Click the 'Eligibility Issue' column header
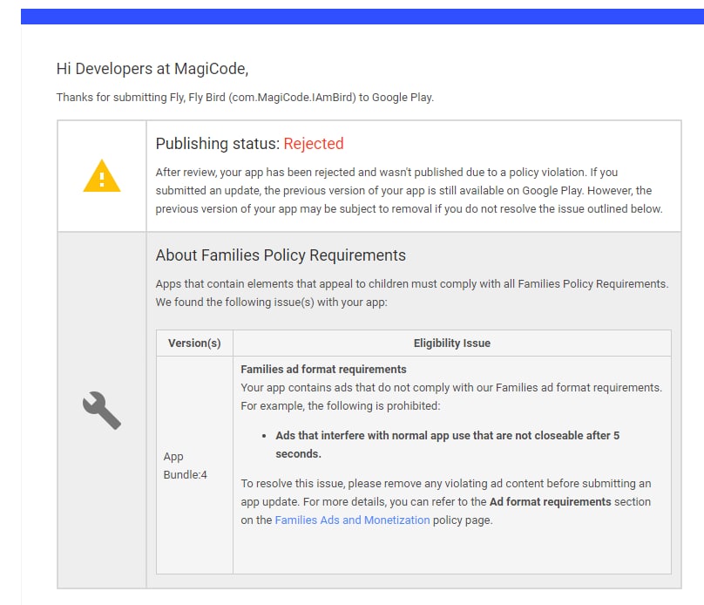Screen dimensions: 704x605 451,343
